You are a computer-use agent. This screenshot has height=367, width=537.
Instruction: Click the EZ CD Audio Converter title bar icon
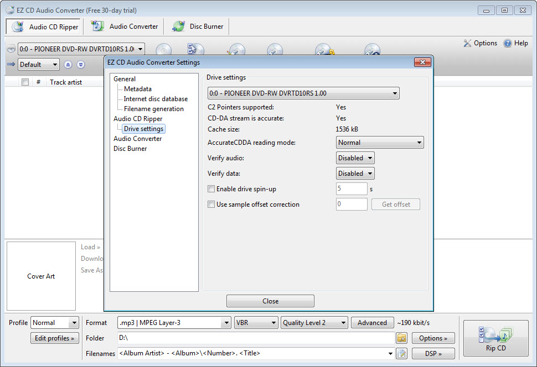[11, 11]
